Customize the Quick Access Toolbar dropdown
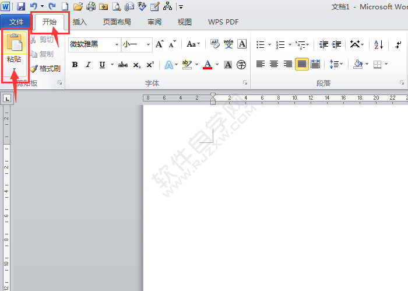The image size is (408, 291). pos(181,7)
